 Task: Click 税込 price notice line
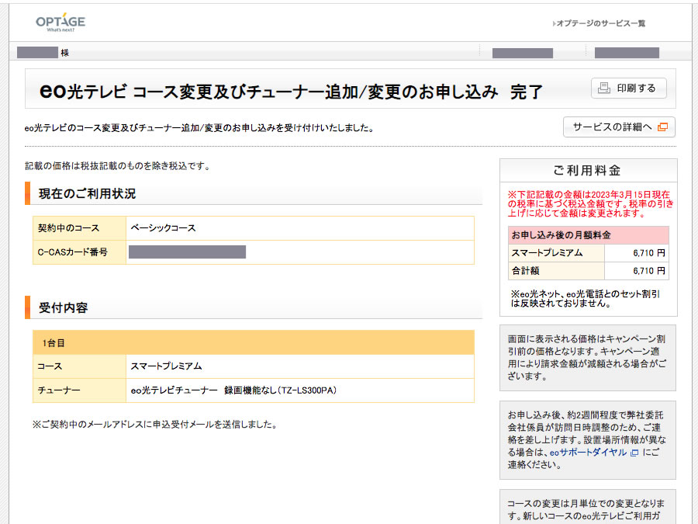pos(118,166)
